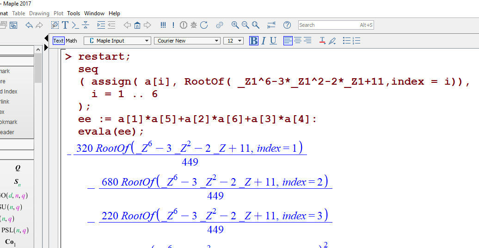Viewport: 479px width, 248px height.
Task: Click the Undo arrow icon
Action: click(29, 25)
